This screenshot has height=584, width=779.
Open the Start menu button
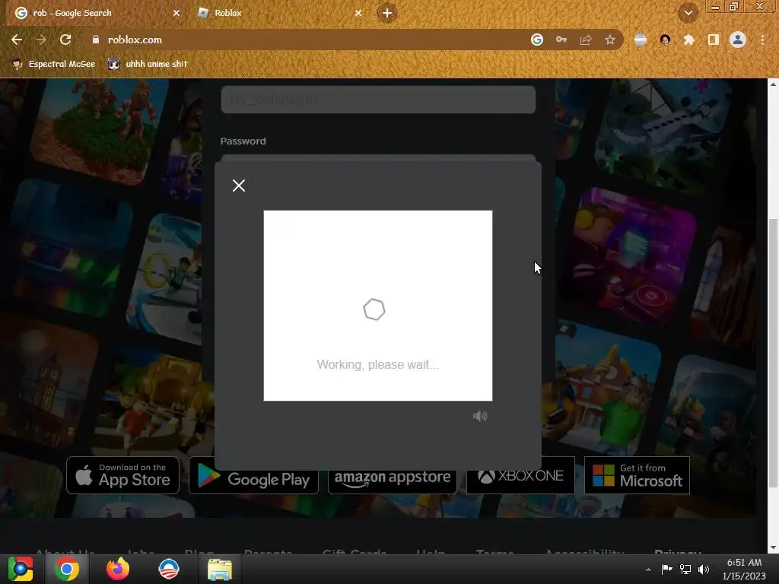pyautogui.click(x=21, y=569)
